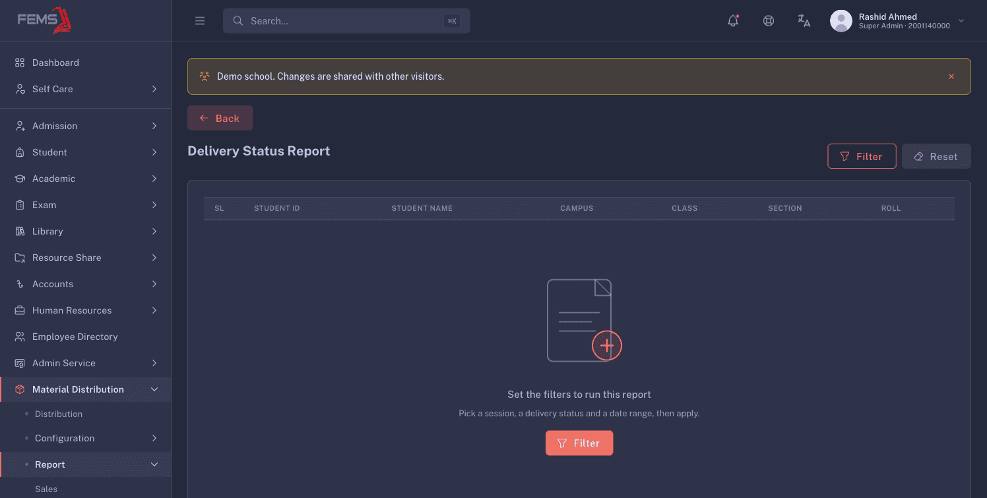
Task: Click the orange Filter button in the empty state
Action: point(579,443)
